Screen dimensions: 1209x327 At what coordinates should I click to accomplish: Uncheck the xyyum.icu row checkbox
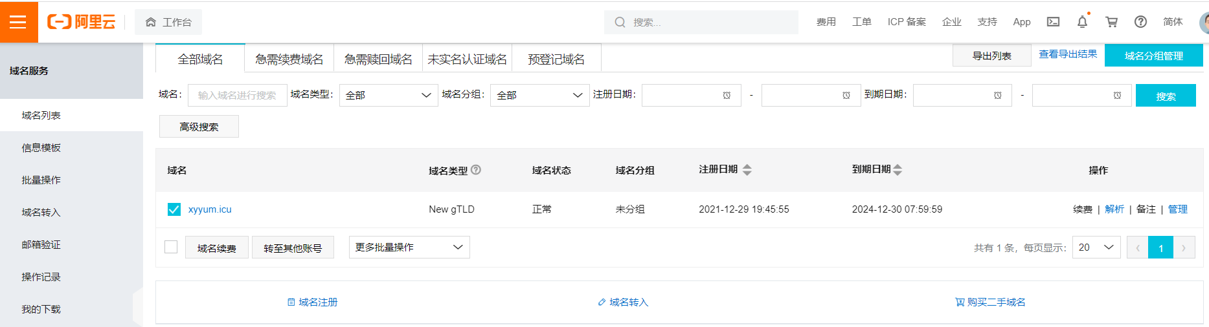[174, 209]
